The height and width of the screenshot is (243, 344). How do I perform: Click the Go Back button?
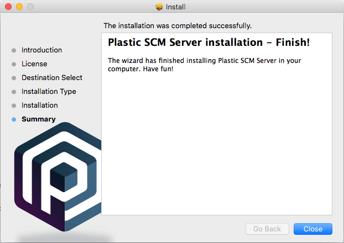[267, 229]
